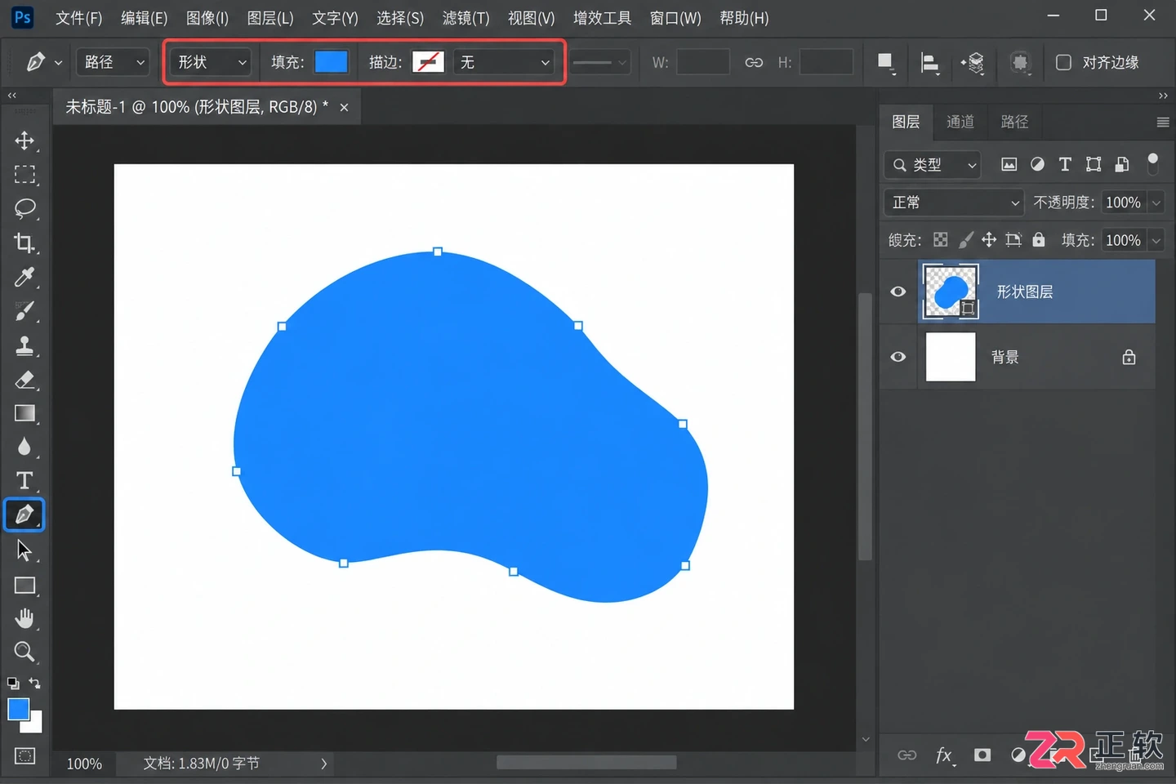Viewport: 1176px width, 784px height.
Task: Turn layer filtering on or off
Action: point(1153,163)
